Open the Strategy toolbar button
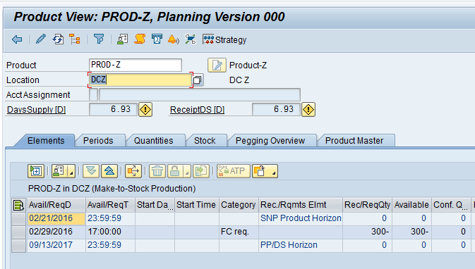The height and width of the screenshot is (269, 475). (224, 39)
